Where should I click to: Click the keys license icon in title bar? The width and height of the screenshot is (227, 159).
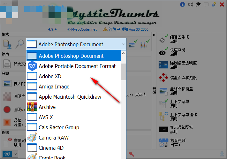214,4
